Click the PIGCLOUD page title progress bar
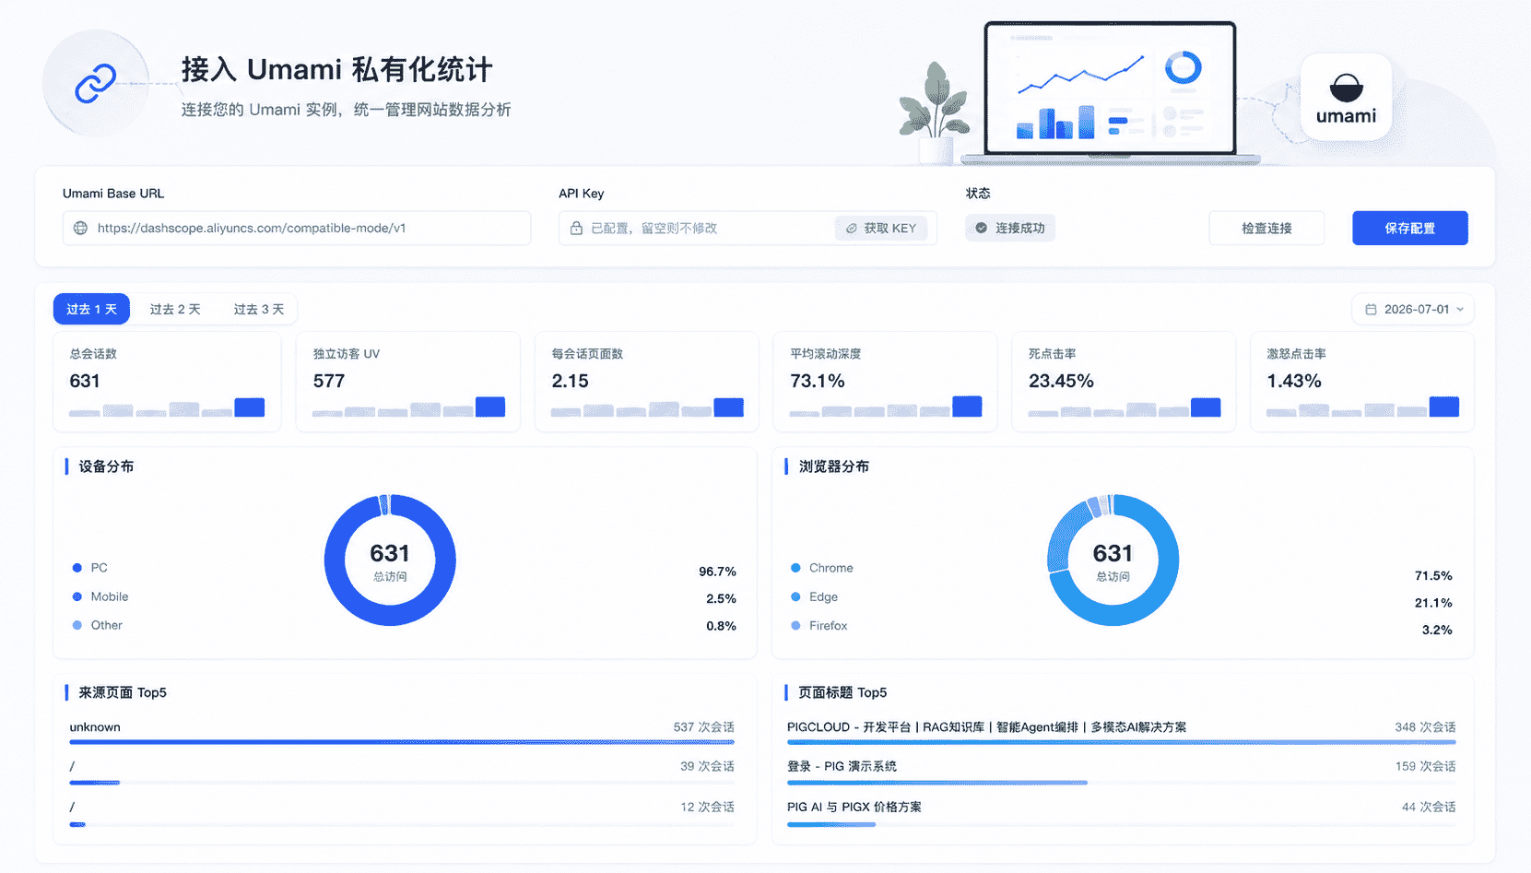This screenshot has height=873, width=1531. point(1121,742)
